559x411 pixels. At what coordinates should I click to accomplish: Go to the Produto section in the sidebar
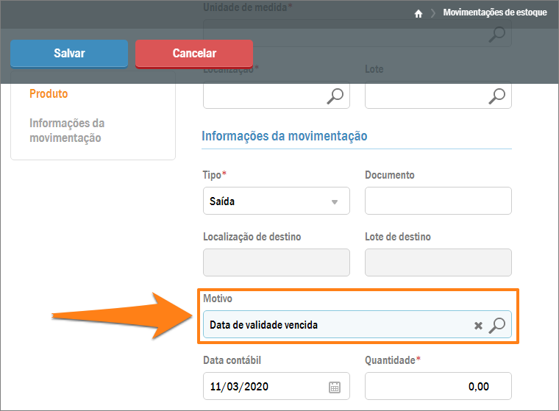click(49, 94)
